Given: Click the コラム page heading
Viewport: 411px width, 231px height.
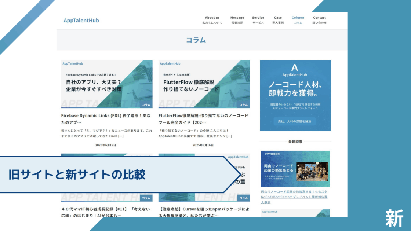Looking at the screenshot, I should pos(196,40).
